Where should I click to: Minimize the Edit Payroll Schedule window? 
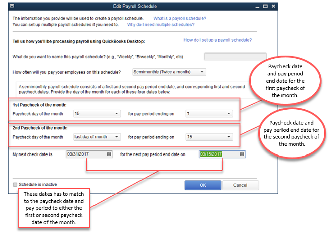pos(257,6)
